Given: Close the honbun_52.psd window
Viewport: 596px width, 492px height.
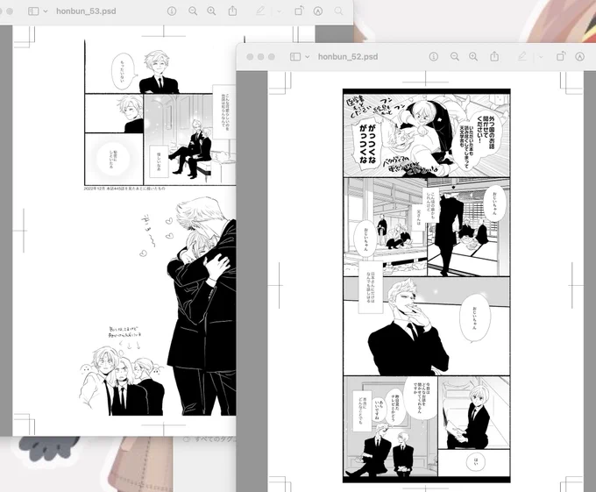Looking at the screenshot, I should point(250,57).
